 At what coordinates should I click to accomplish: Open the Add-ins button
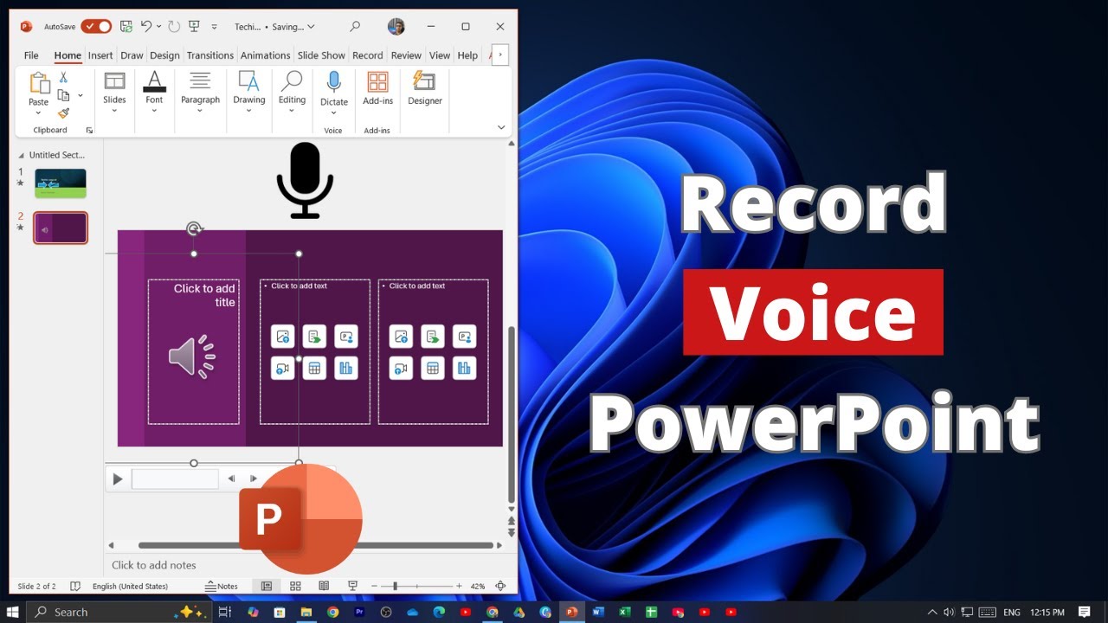tap(377, 89)
